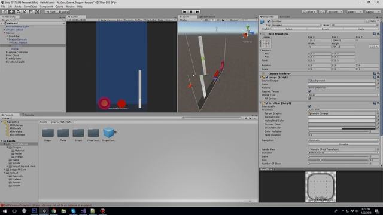This screenshot has height=215, width=383.
Task: Click the Windows Start button
Action: (x=5, y=211)
